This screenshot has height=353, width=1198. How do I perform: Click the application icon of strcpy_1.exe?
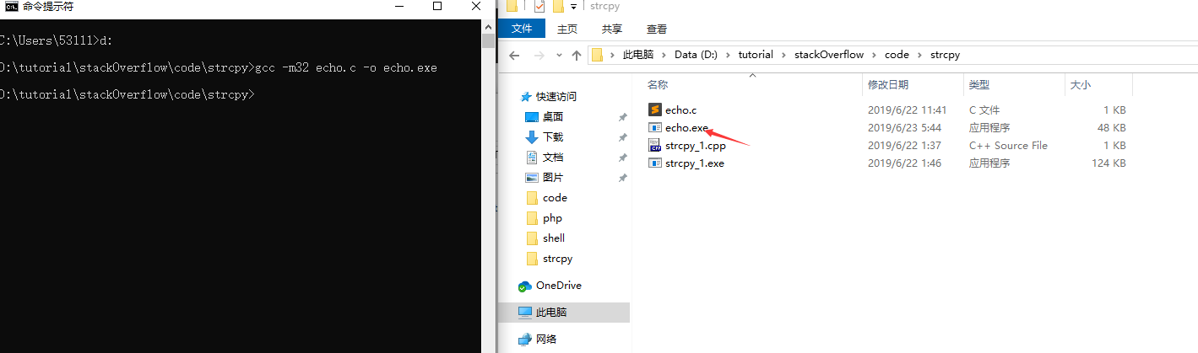click(x=654, y=163)
